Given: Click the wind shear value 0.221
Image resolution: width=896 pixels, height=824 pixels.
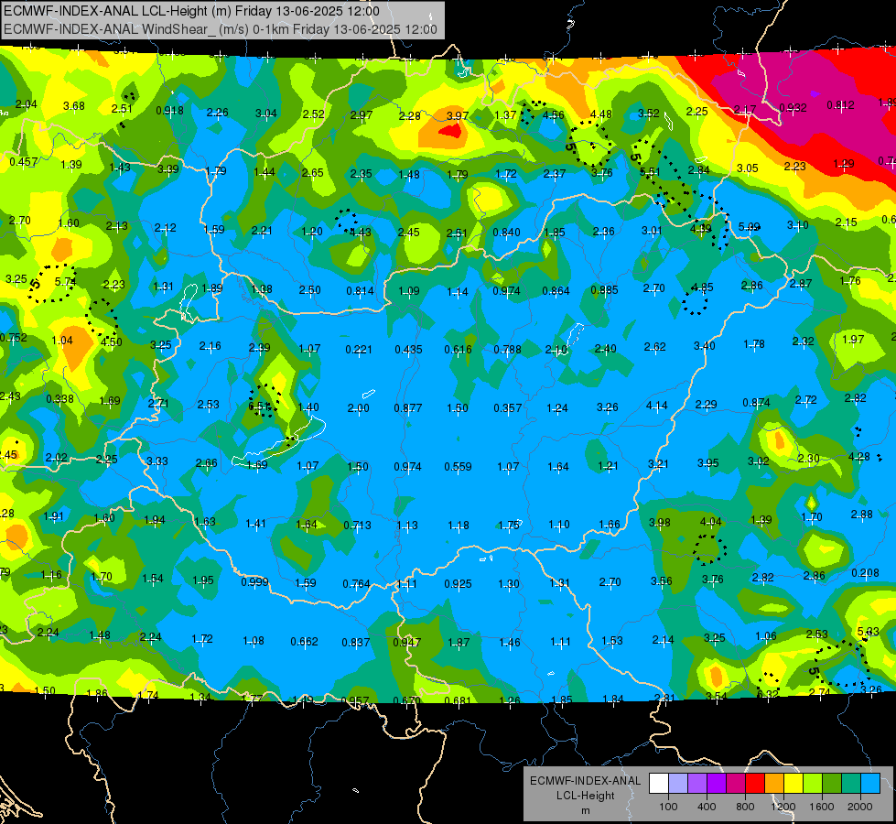Looking at the screenshot, I should 359,349.
